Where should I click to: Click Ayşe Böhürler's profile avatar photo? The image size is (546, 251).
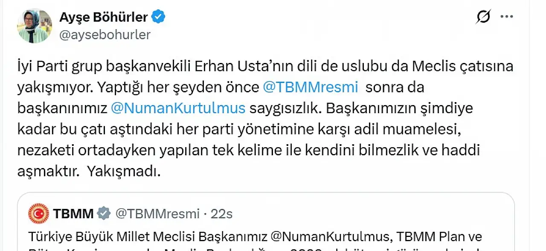coord(35,26)
